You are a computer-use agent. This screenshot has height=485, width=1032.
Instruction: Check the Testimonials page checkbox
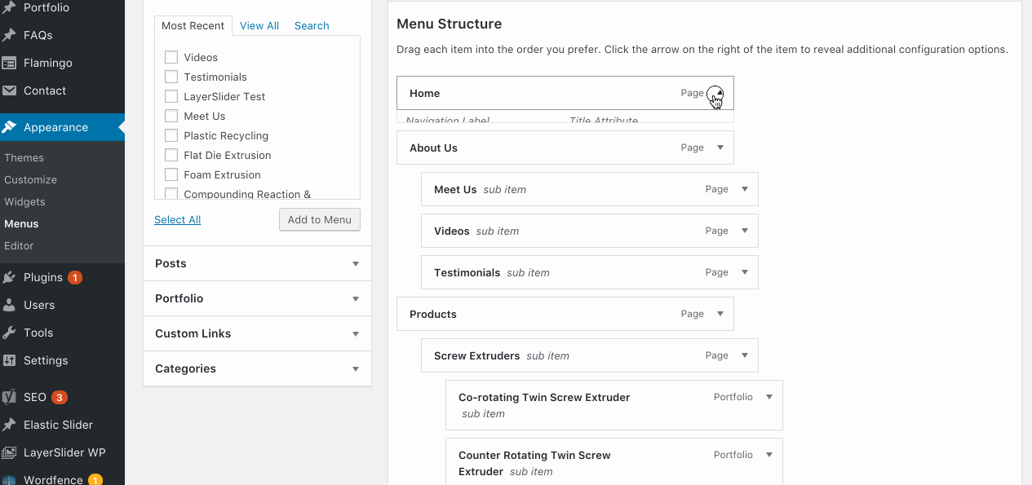(x=171, y=77)
